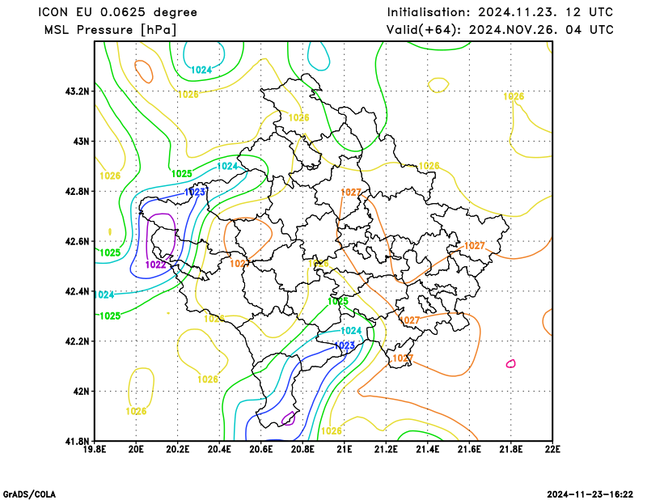647x500 pixels.
Task: Click the 42N latitude axis label
Action: click(82, 392)
